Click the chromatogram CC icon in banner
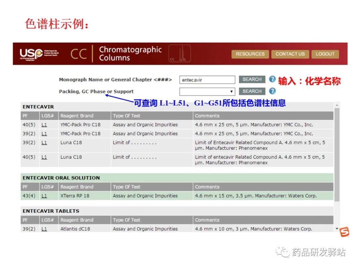The height and width of the screenshot is (268, 357). [179, 54]
